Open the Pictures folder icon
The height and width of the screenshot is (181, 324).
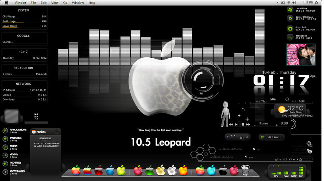[x=5, y=139]
